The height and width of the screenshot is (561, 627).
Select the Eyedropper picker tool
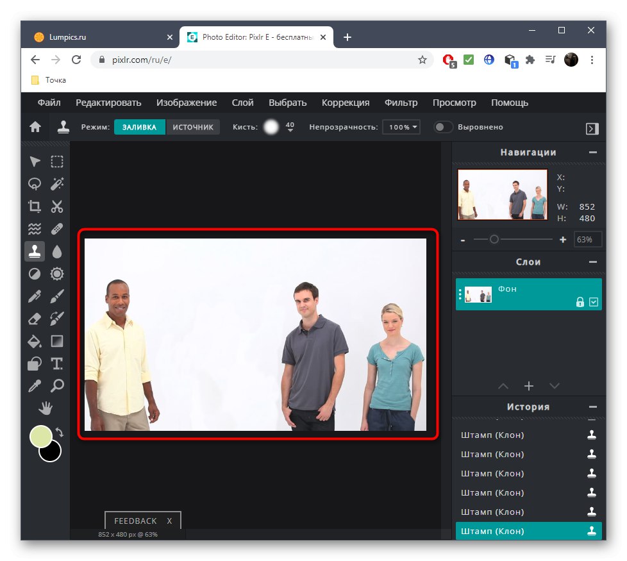tap(35, 386)
